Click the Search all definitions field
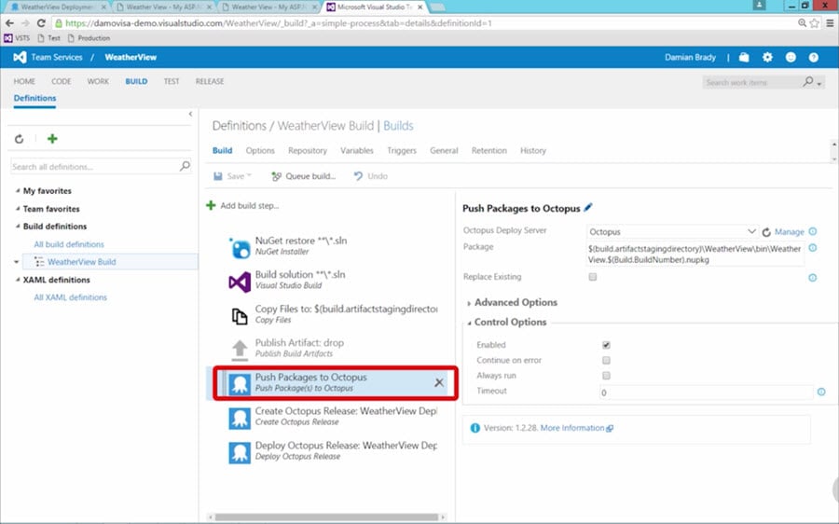The width and height of the screenshot is (839, 524). [x=101, y=167]
